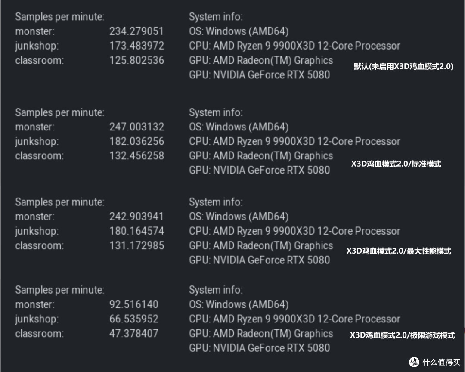
Task: Click the X3D鸡血模式2.0/标准模式 label
Action: coord(396,164)
